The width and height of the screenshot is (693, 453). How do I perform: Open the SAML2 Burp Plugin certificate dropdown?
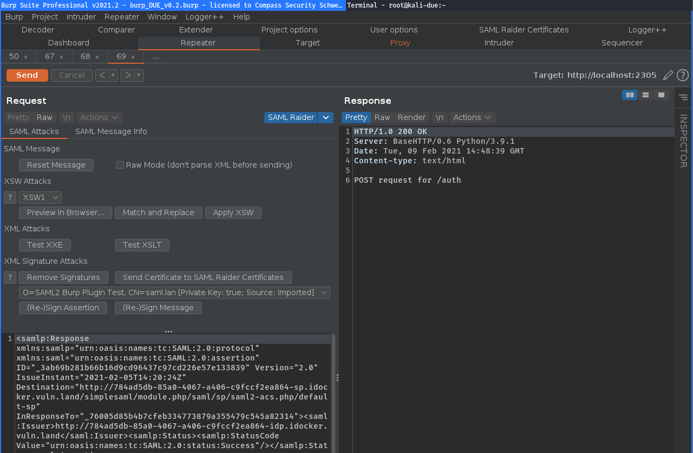174,292
